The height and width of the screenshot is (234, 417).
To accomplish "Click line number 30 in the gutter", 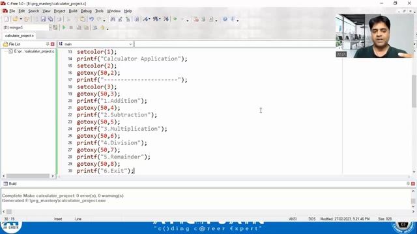I will pyautogui.click(x=70, y=171).
